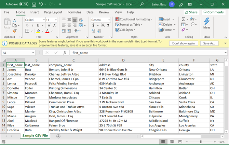
Task: Open the Formulas ribbon tab
Action: (x=74, y=12)
